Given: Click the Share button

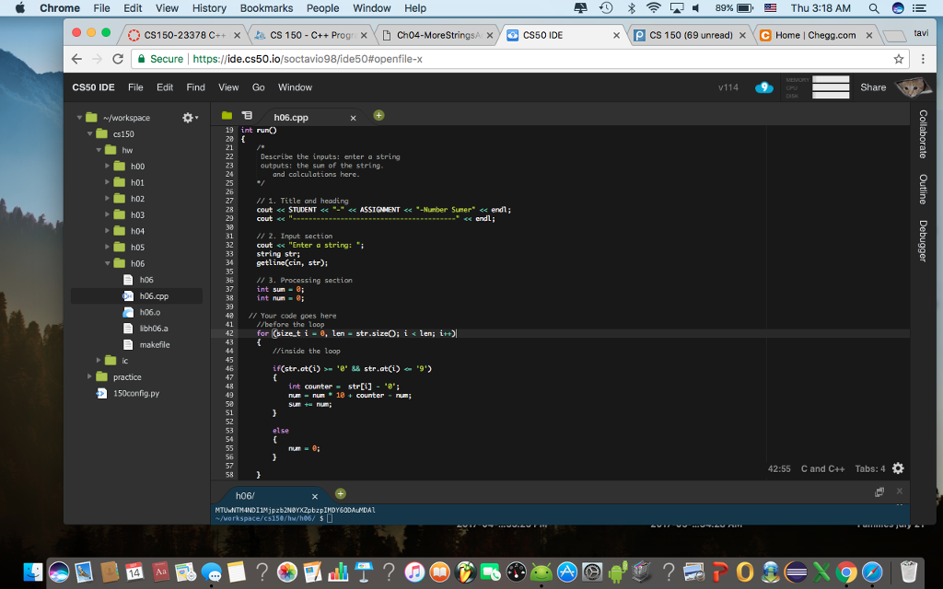Looking at the screenshot, I should 873,87.
